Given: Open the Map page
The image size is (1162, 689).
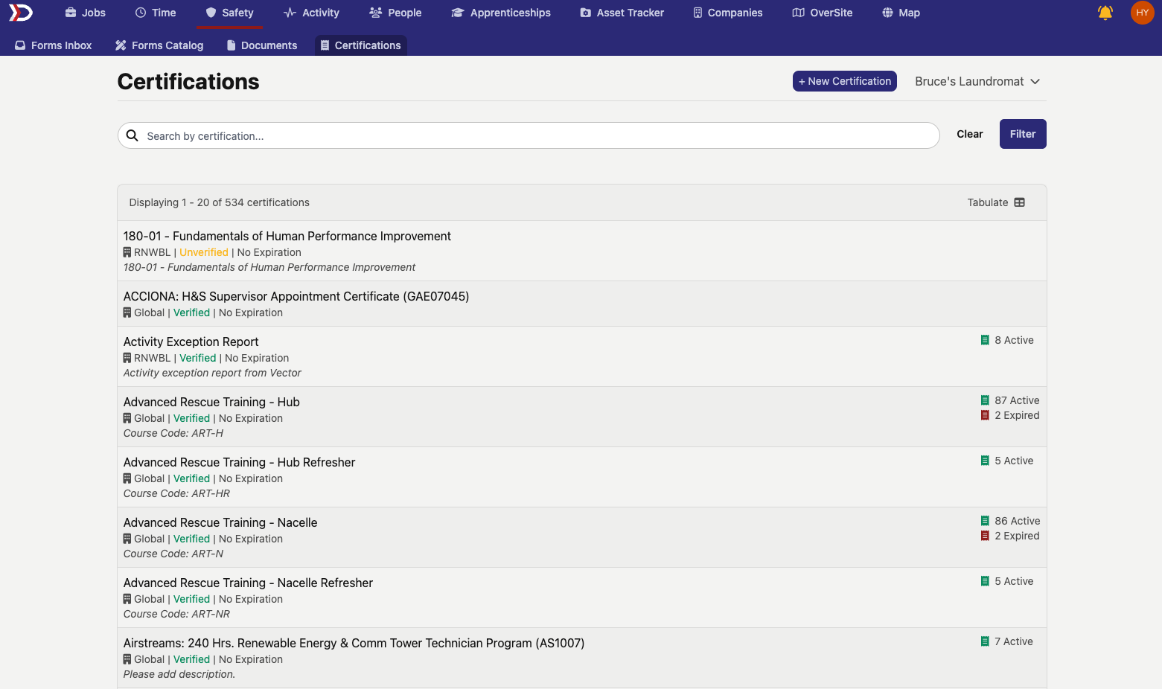Looking at the screenshot, I should (901, 13).
